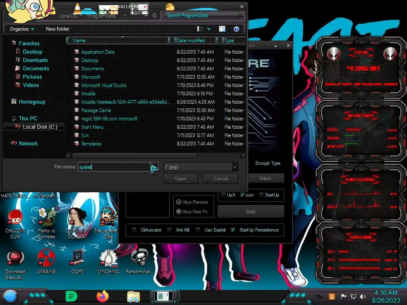Open File Explorer from the taskbar
The height and width of the screenshot is (305, 407).
134,297
